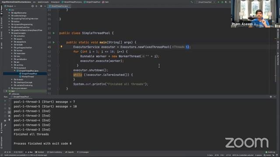Collapse the SimpleThreadPool.java file node
The height and width of the screenshot is (157, 280).
[x=14, y=71]
